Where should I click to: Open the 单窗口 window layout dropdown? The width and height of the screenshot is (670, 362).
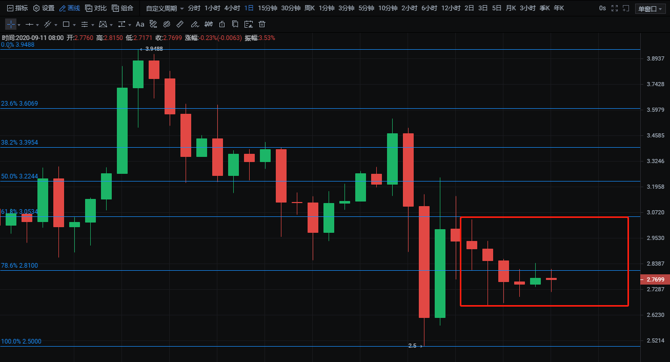coord(649,8)
